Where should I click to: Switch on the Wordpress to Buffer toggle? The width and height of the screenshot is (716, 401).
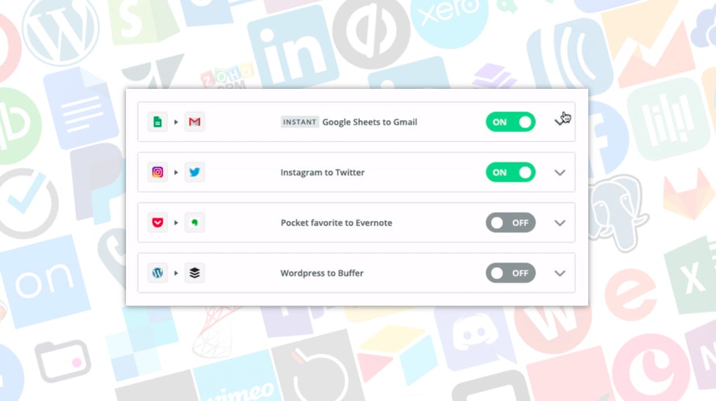tap(510, 273)
